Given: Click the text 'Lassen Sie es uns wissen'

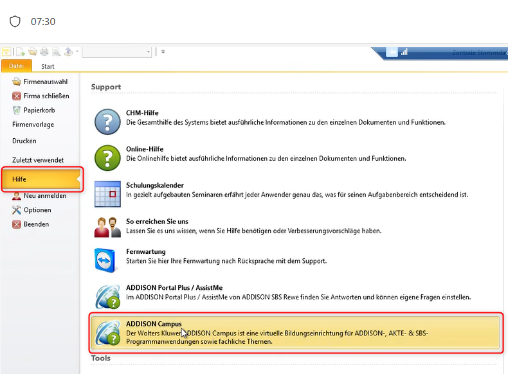Looking at the screenshot, I should [x=161, y=231].
